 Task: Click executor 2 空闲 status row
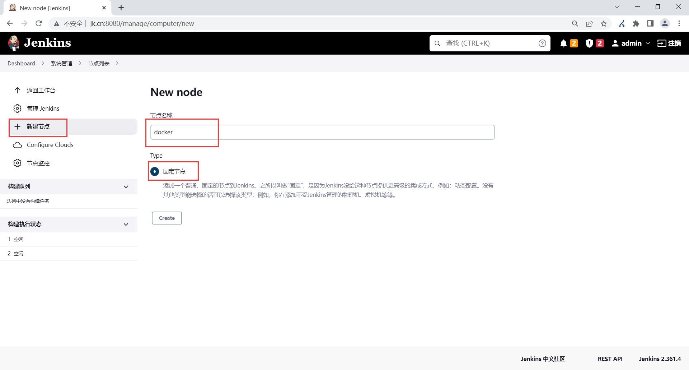(69, 254)
